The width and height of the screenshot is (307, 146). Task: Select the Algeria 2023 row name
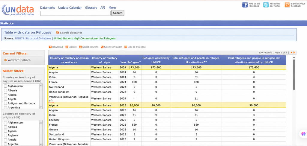[53, 105]
